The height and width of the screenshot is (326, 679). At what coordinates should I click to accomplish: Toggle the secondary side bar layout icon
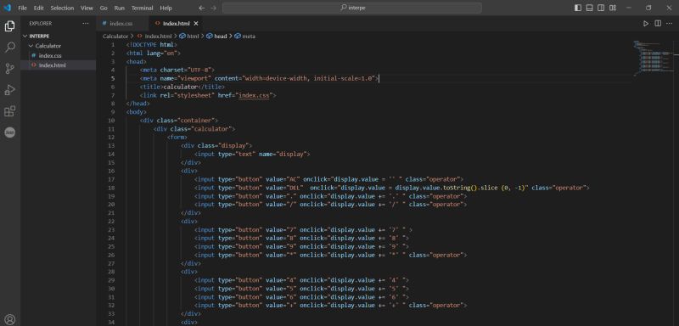click(601, 8)
